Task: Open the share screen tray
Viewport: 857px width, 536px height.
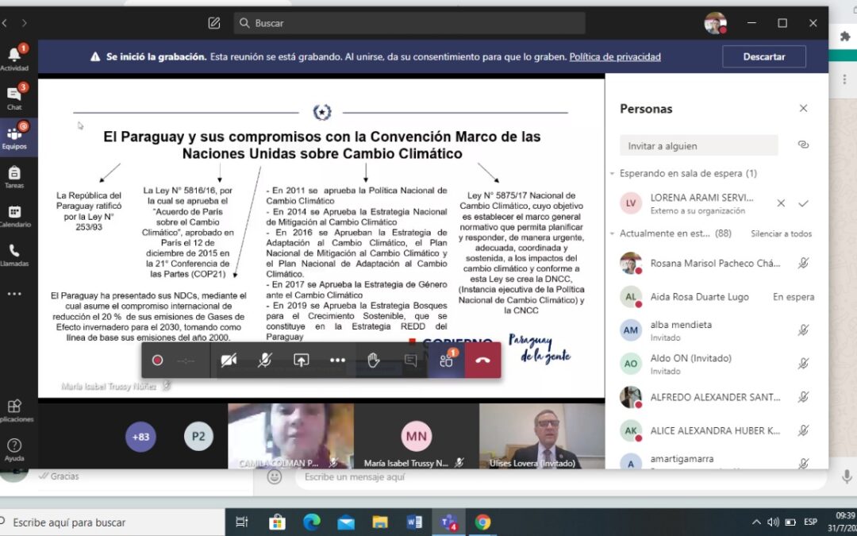Action: click(x=301, y=360)
